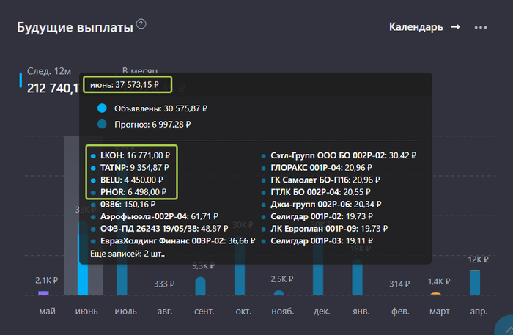Click the нояб. bar labeled 2,5K ₽
Screen dimensions: 513x335
278,292
